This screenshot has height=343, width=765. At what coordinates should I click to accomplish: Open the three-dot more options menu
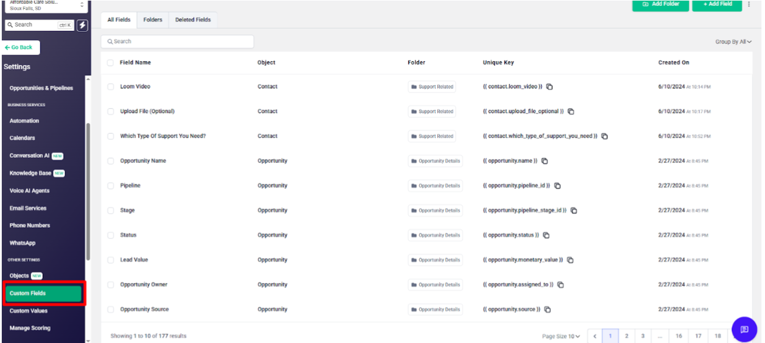748,4
